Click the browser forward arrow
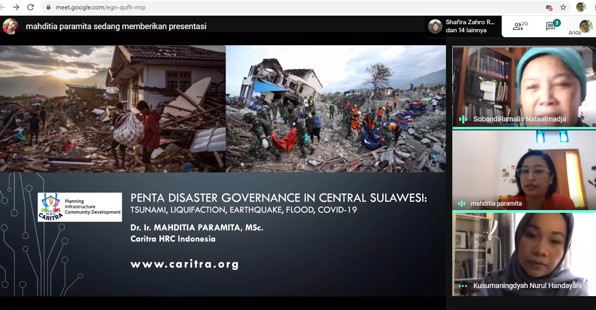This screenshot has width=596, height=310. (16, 7)
